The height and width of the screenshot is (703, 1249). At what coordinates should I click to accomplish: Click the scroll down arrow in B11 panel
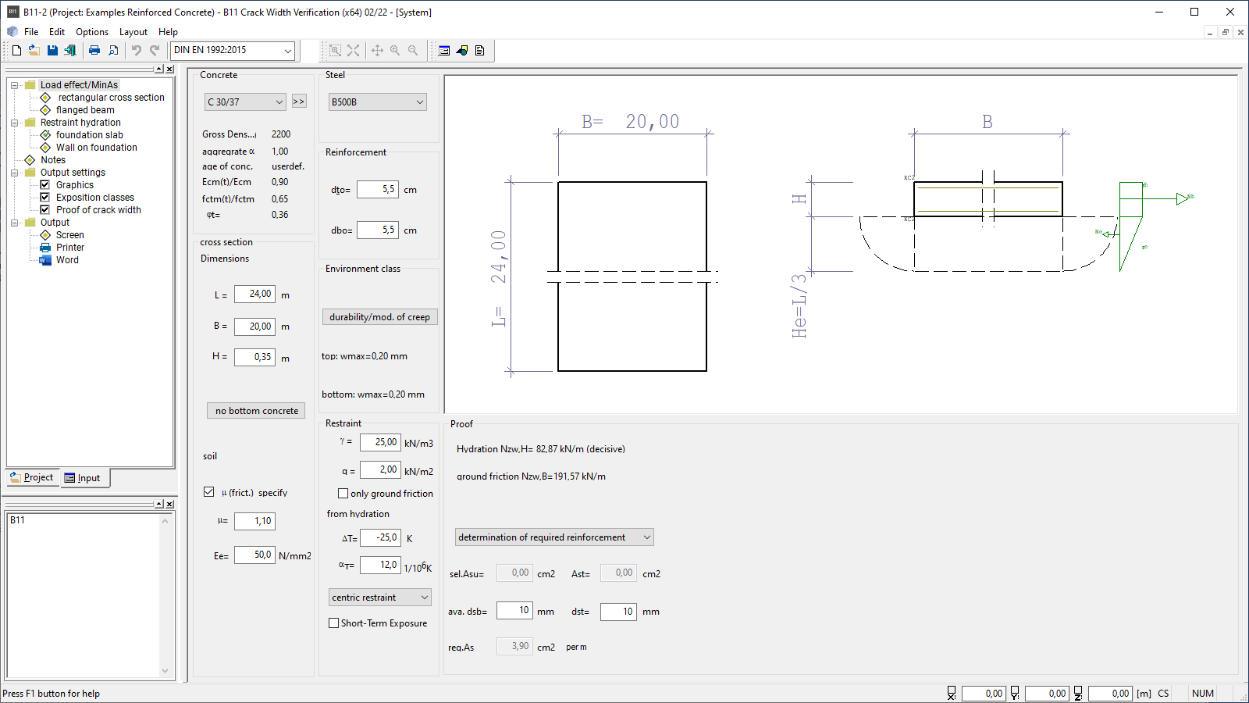165,671
